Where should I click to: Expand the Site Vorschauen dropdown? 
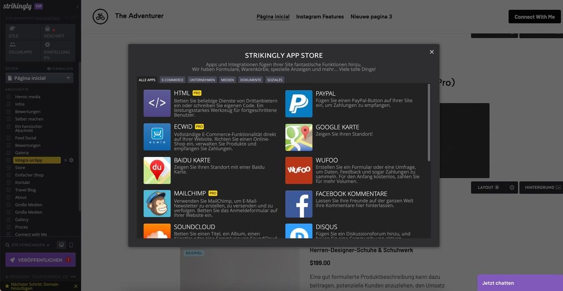pos(27,245)
